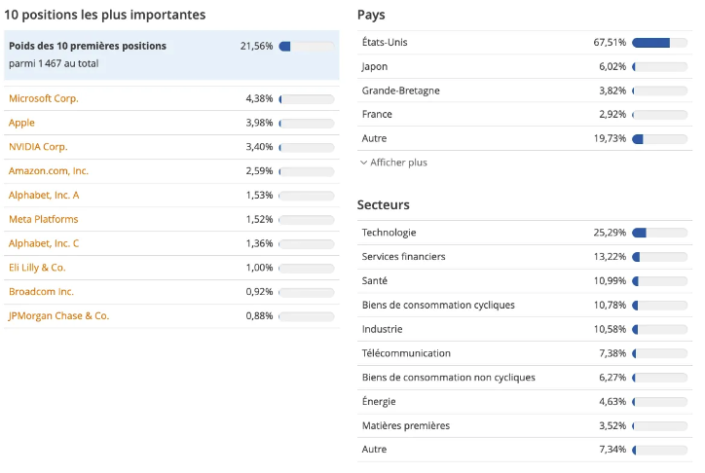Select the Santé sector label
705x473 pixels.
[375, 280]
